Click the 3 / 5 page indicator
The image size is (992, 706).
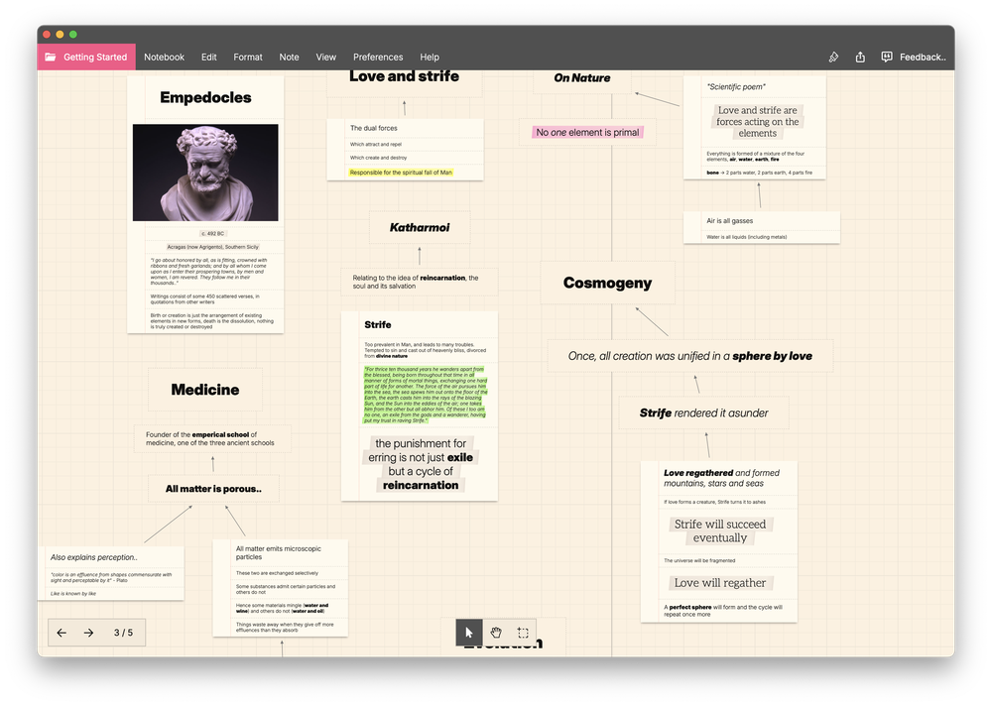(x=123, y=633)
